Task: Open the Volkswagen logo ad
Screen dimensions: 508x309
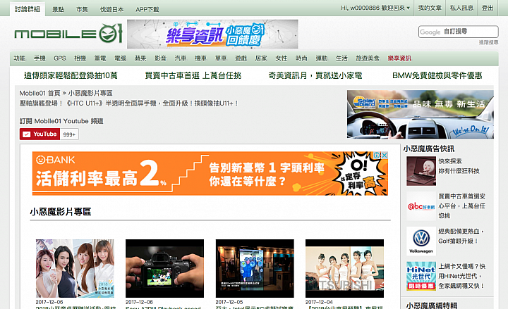Action: pyautogui.click(x=421, y=241)
